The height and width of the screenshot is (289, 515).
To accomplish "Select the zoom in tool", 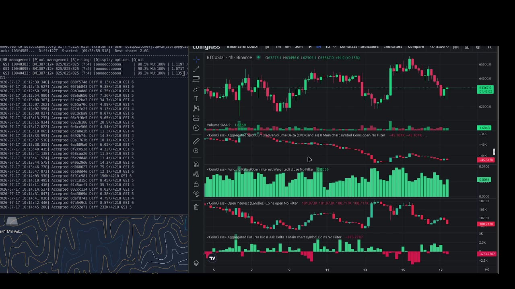I will coord(196,151).
